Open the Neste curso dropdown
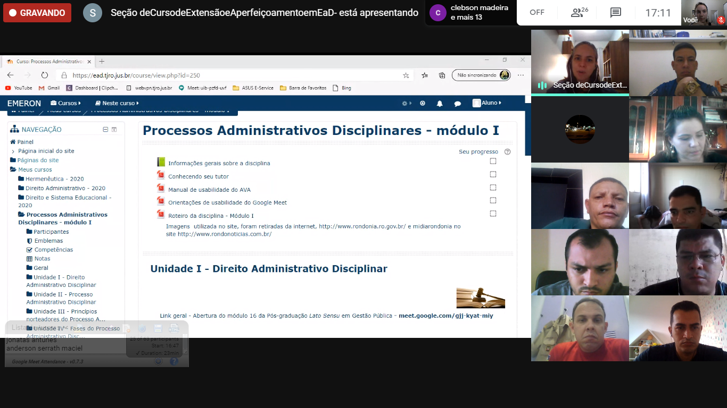The height and width of the screenshot is (408, 727). (x=117, y=103)
